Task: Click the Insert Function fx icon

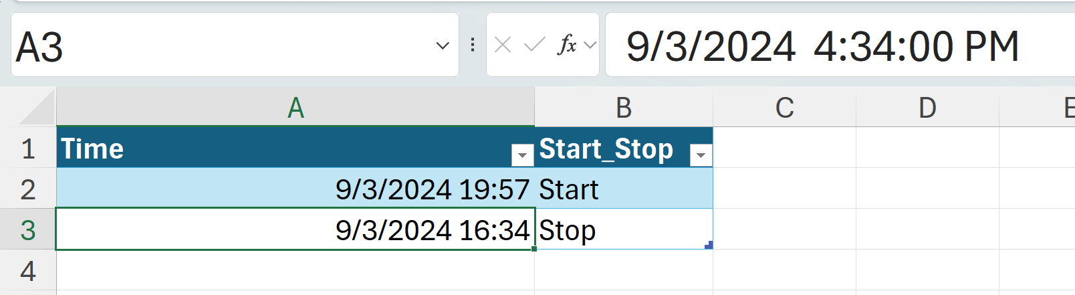Action: pyautogui.click(x=567, y=45)
